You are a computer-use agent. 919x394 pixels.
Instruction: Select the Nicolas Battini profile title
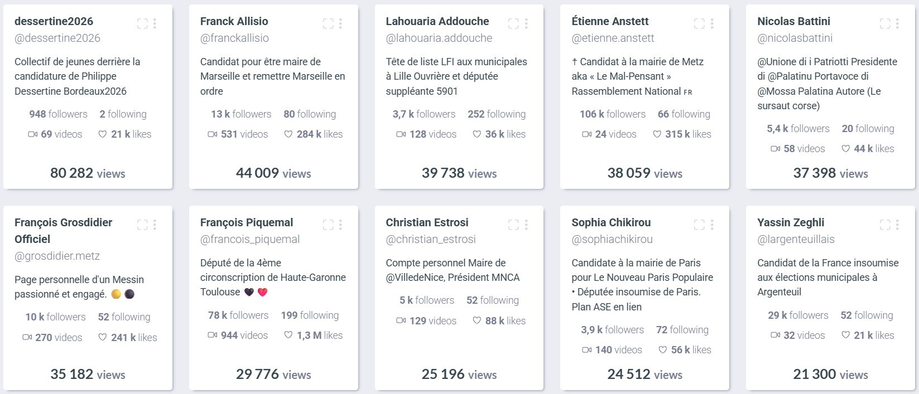pos(793,21)
